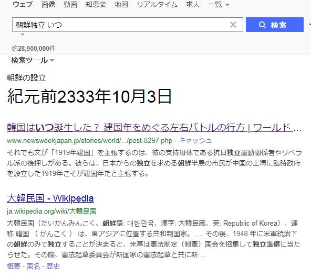311x278 pixels.
Task: Open the キャッシュ link of Newsweek result
Action: click(x=195, y=141)
